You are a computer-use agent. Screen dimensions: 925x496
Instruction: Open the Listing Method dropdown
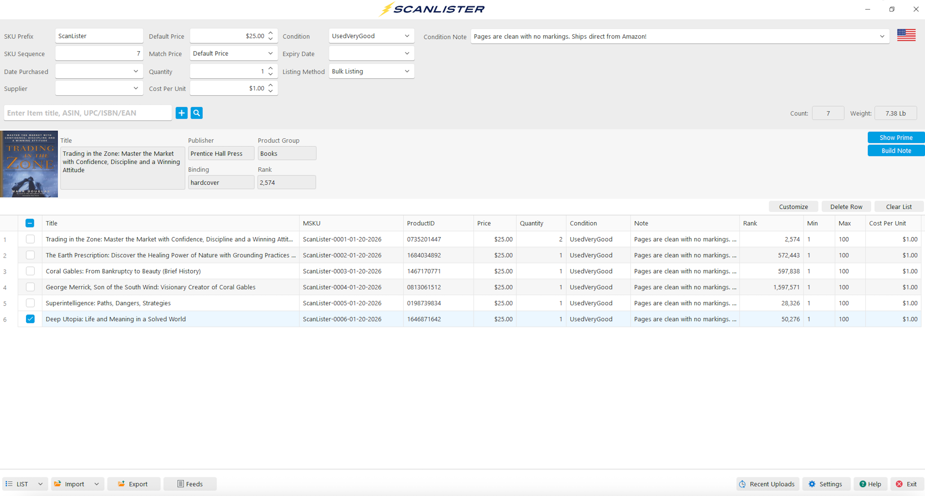coord(407,71)
